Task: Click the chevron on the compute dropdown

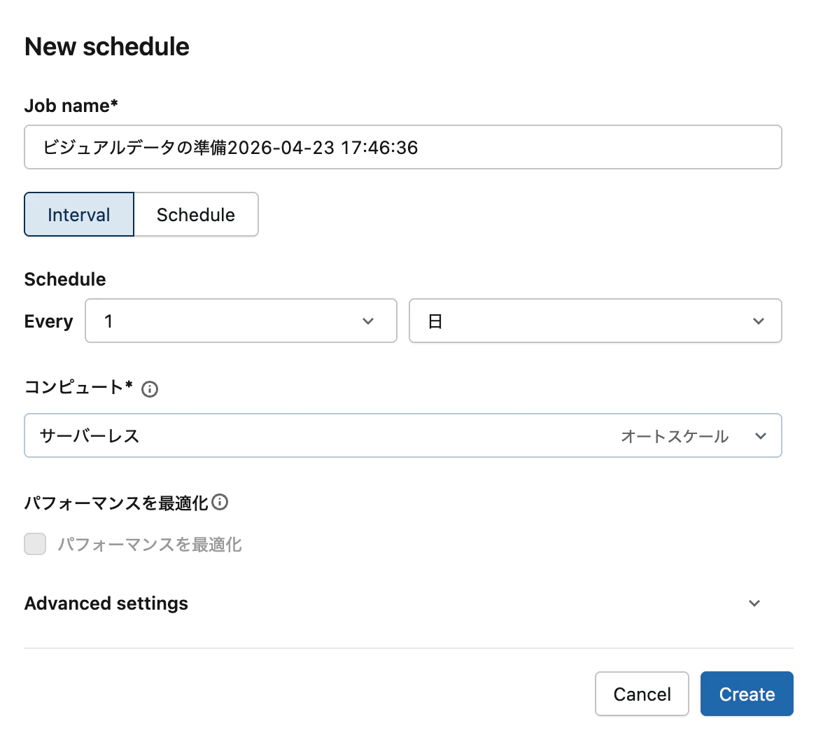Action: click(760, 435)
